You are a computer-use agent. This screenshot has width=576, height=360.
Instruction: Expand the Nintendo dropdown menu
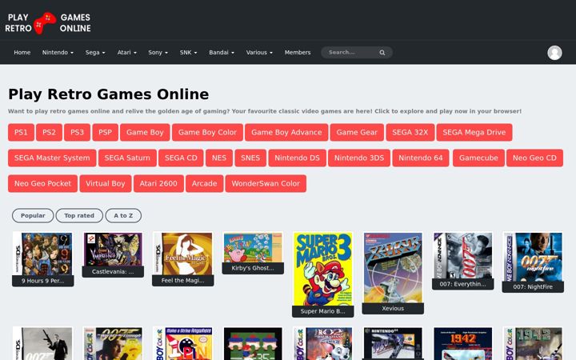tap(58, 53)
